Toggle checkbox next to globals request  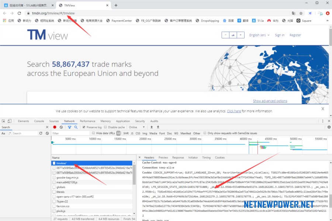(x=54, y=187)
